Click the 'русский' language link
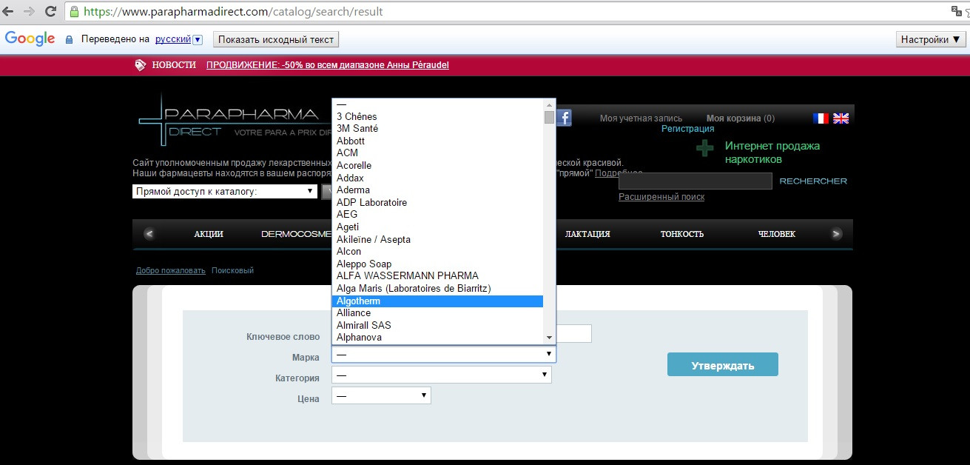The height and width of the screenshot is (465, 970). 173,39
